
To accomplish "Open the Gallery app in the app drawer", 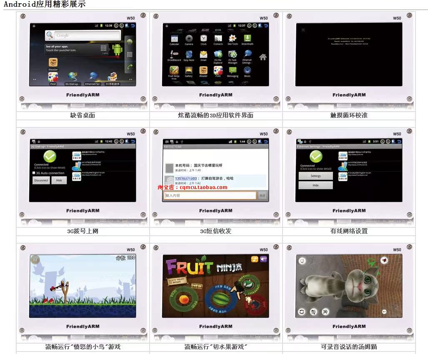I will click(x=189, y=72).
